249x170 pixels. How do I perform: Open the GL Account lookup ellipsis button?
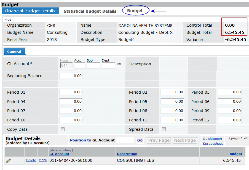pos(119,64)
